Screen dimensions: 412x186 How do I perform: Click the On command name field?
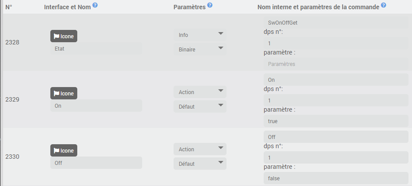96,106
